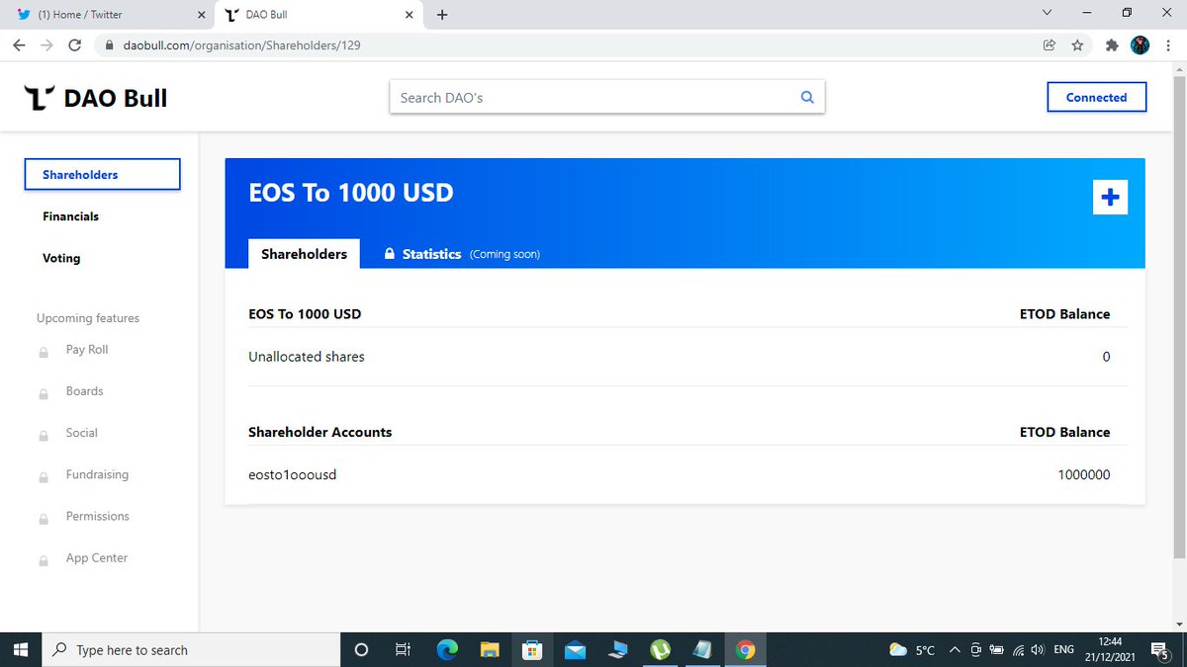Click the white plus icon on the blue banner
The image size is (1187, 667).
point(1110,197)
